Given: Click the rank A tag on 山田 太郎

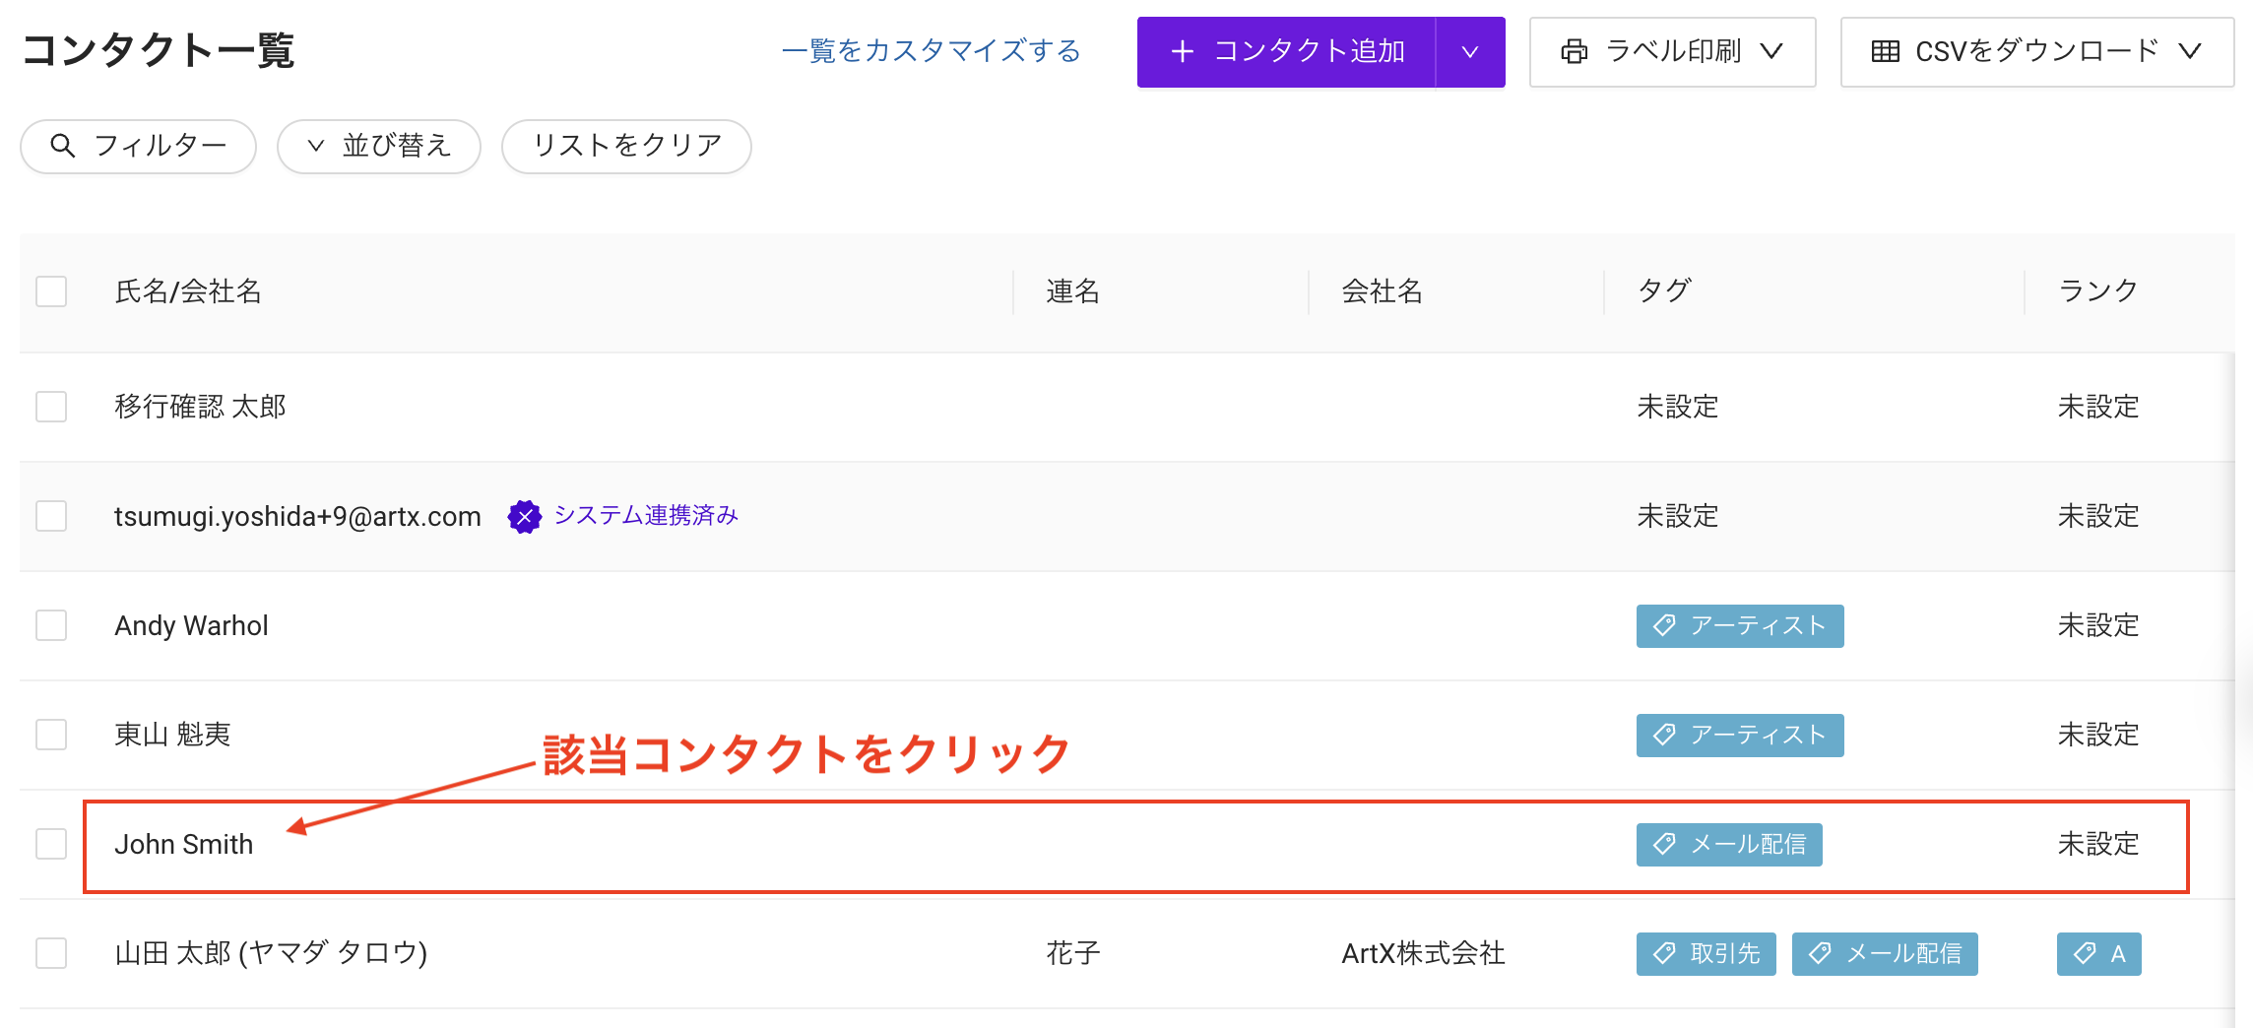Looking at the screenshot, I should point(2099,954).
